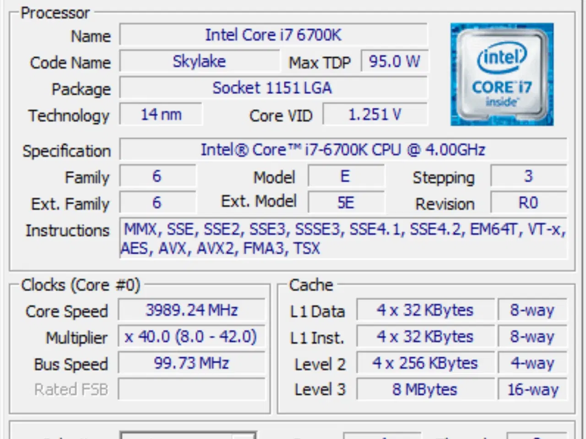Click the Clocks (Core #0) group label
The width and height of the screenshot is (586, 439).
[81, 285]
